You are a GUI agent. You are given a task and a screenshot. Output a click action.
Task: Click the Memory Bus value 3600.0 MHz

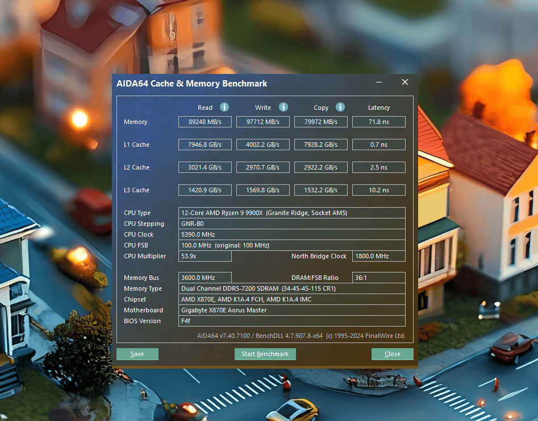click(x=205, y=278)
